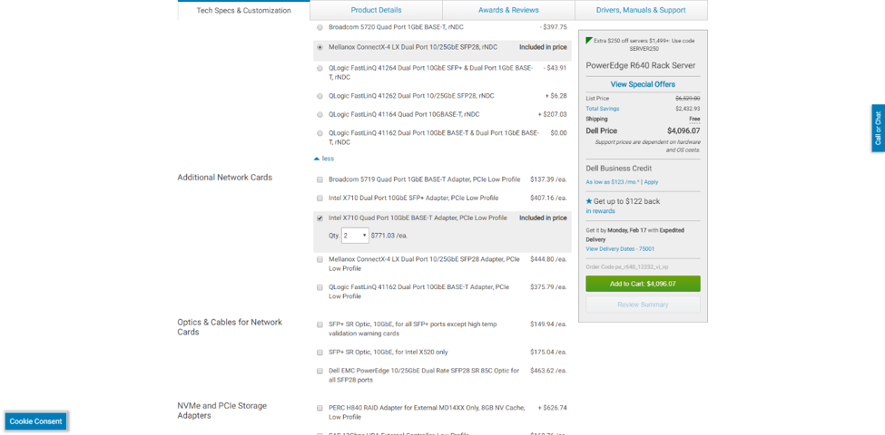Image resolution: width=885 pixels, height=435 pixels.
Task: Click the green Add to Cart button
Action: (x=643, y=284)
